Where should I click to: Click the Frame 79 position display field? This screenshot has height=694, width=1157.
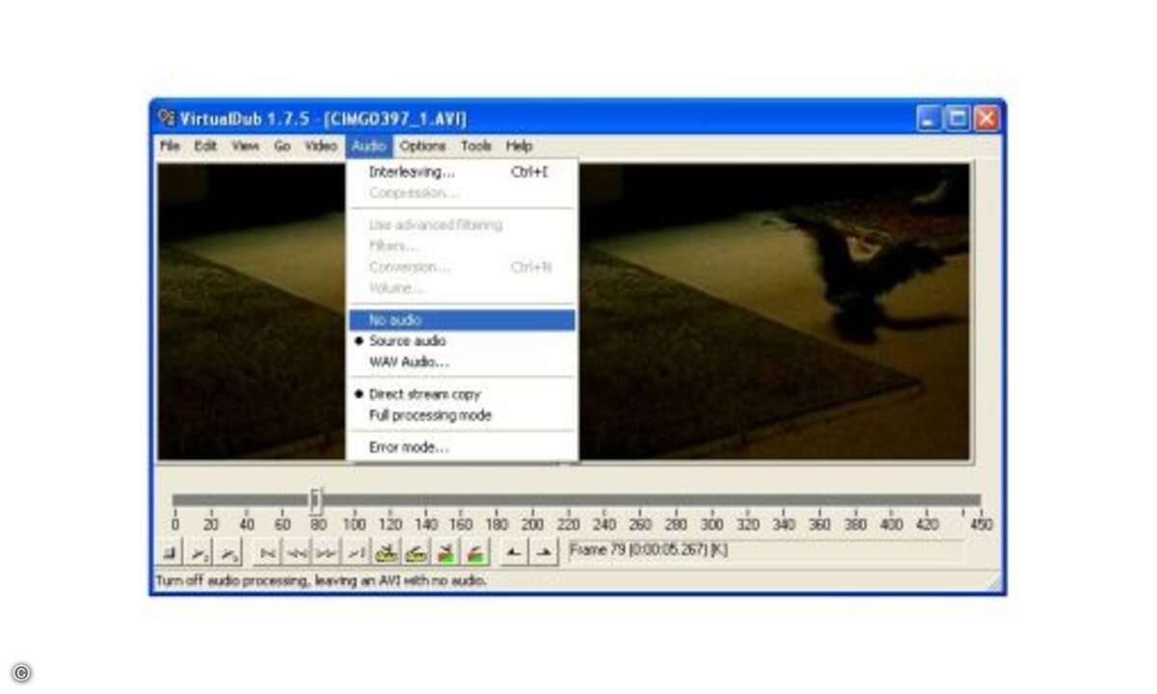pyautogui.click(x=765, y=550)
